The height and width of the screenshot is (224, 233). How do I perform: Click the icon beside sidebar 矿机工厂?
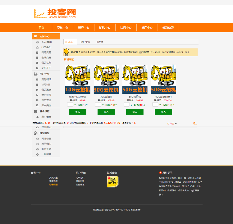pos(38,68)
